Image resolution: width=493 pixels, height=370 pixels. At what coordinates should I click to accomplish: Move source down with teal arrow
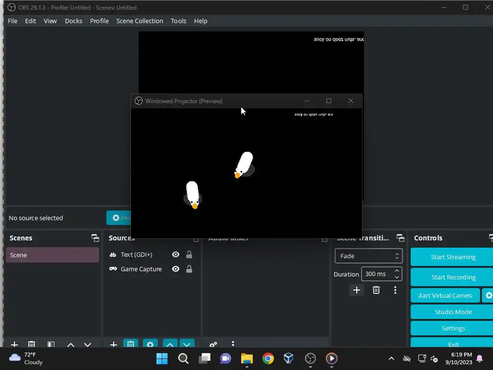(187, 343)
